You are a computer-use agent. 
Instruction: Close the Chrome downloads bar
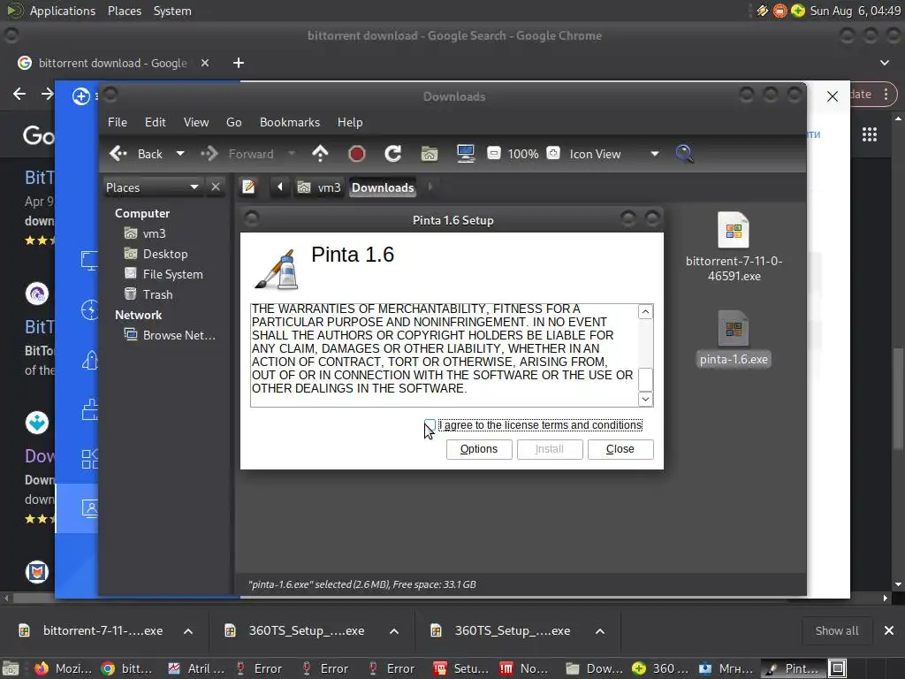coord(889,631)
